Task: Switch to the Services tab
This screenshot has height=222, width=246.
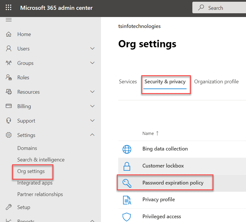Action: 128,82
